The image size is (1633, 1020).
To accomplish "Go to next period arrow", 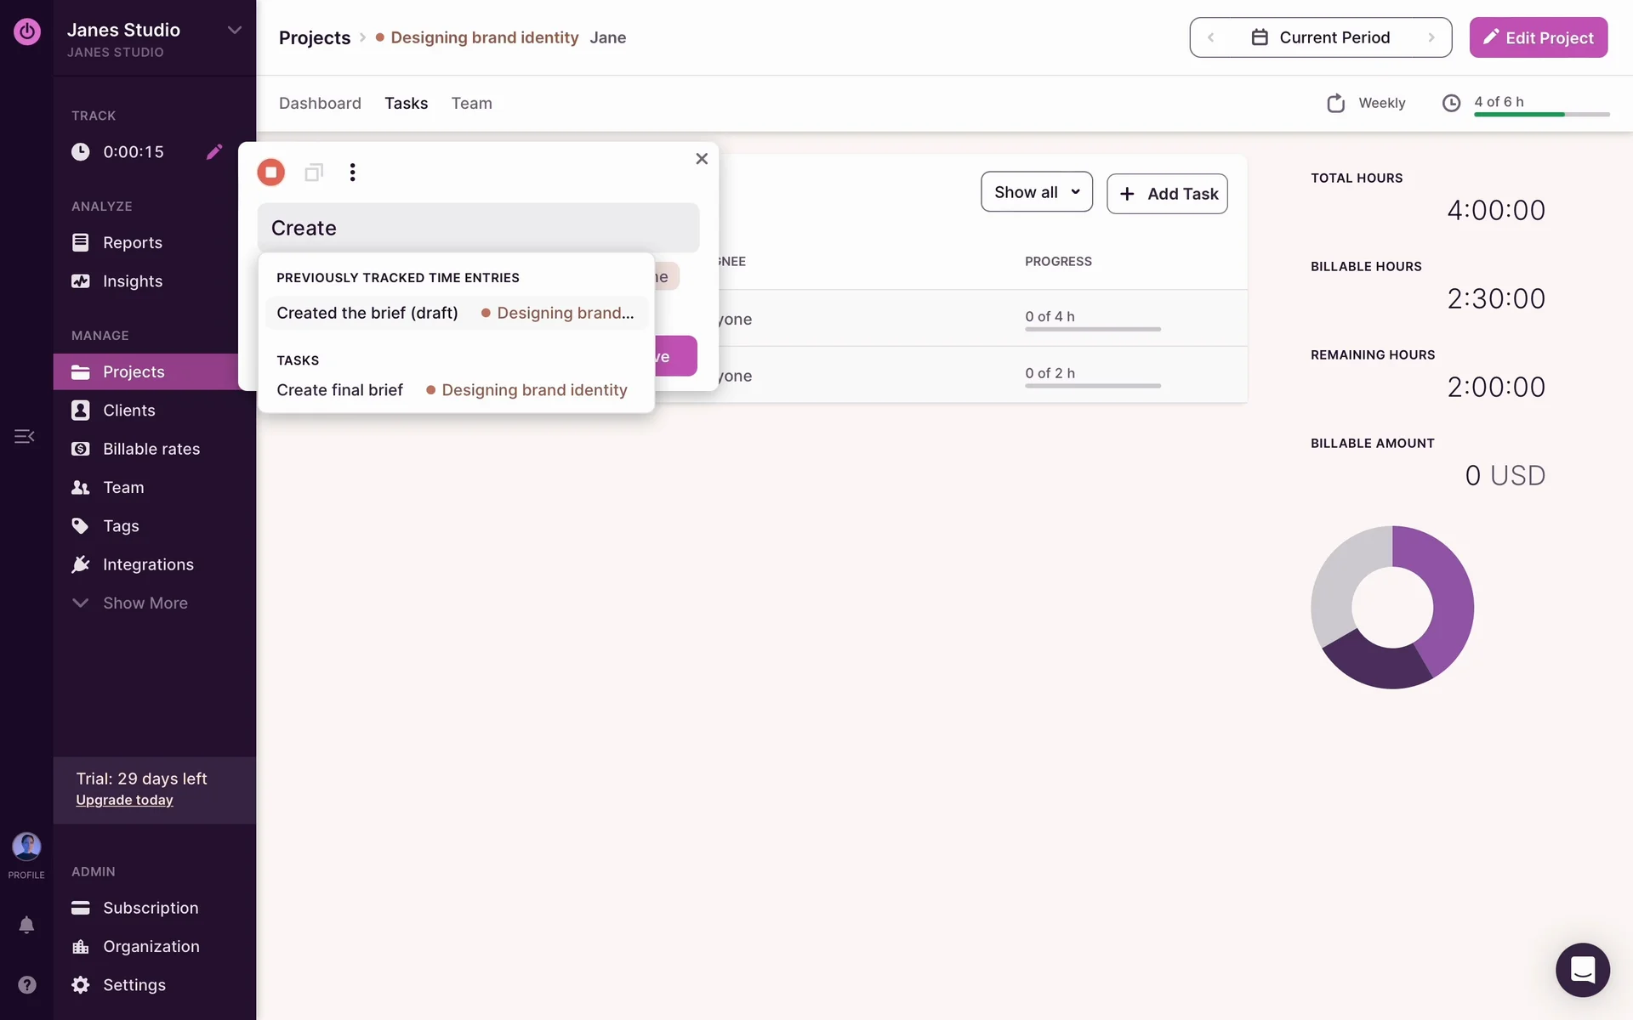I will tap(1431, 37).
